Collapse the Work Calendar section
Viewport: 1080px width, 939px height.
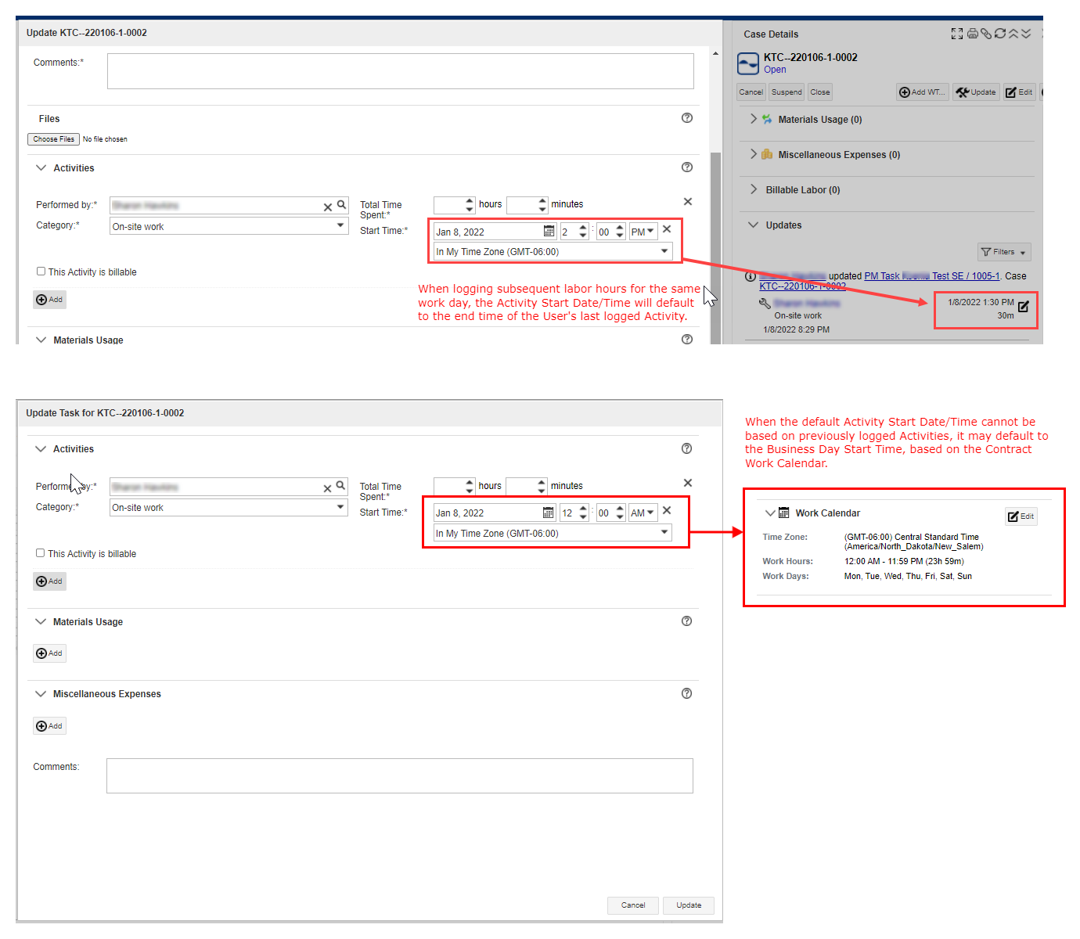click(x=770, y=513)
